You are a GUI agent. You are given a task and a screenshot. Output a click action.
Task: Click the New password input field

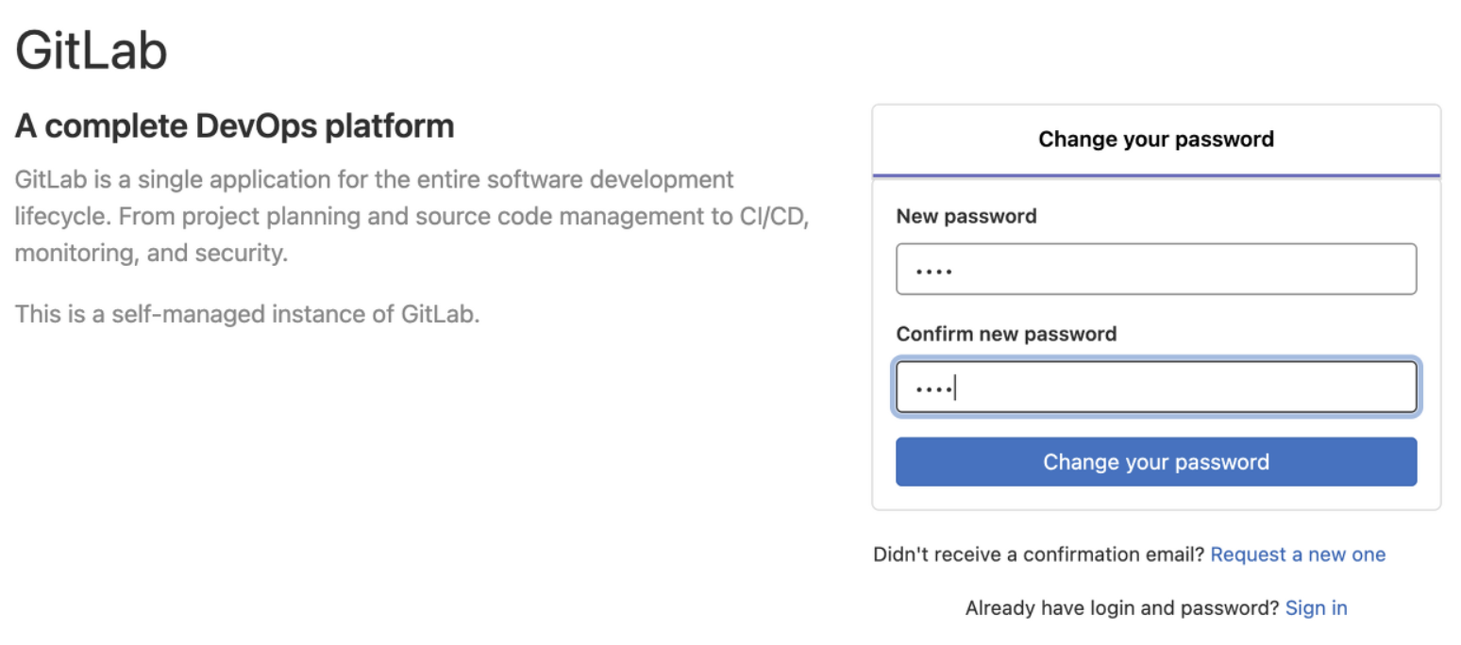1156,270
